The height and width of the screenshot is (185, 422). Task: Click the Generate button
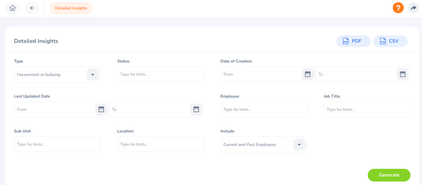pyautogui.click(x=389, y=175)
